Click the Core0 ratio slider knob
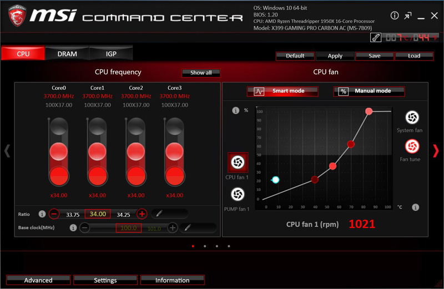444x289 pixels. coord(59,151)
